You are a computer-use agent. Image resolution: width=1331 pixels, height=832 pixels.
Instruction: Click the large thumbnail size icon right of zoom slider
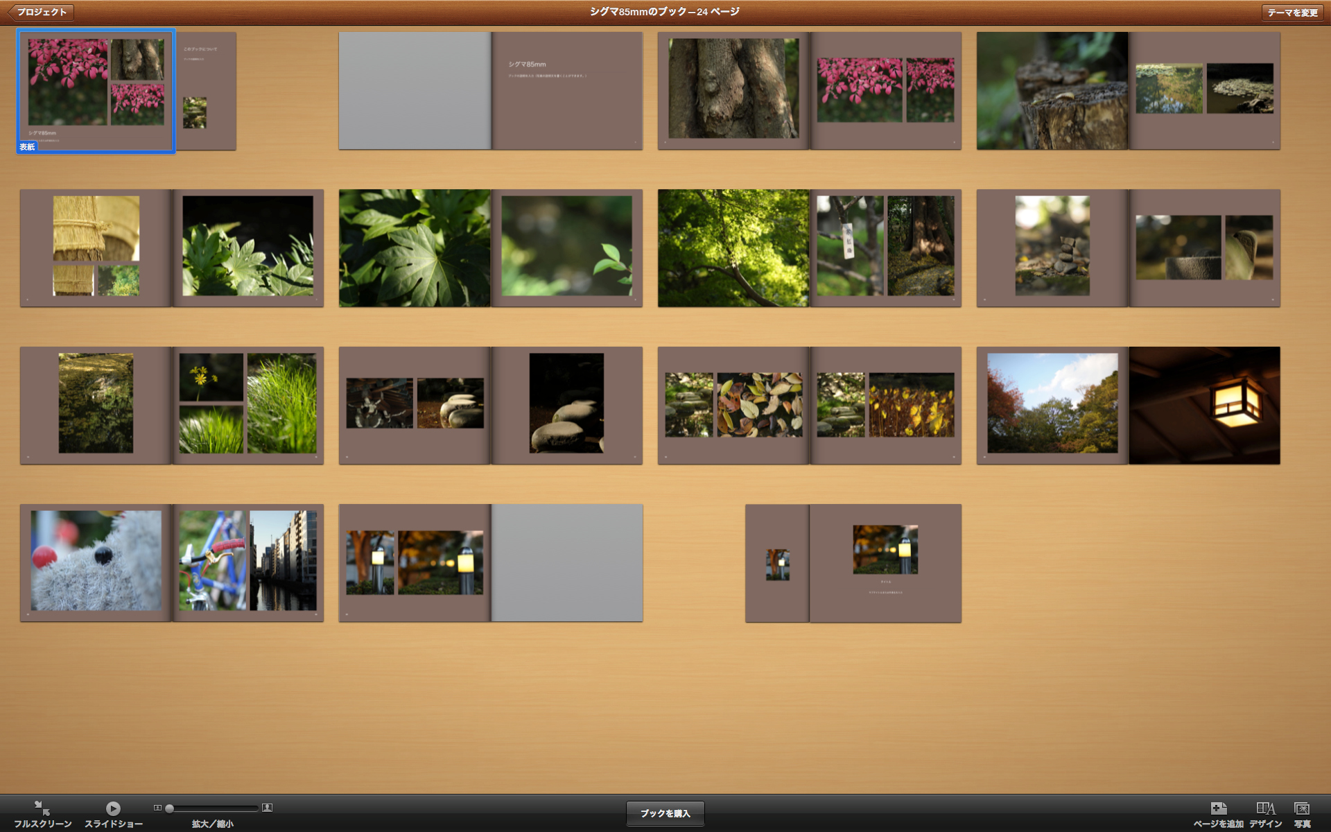click(x=268, y=807)
